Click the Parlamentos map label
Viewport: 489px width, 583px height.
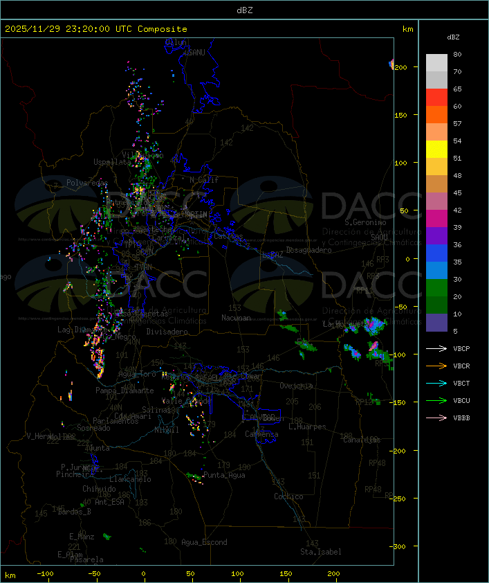(x=116, y=421)
